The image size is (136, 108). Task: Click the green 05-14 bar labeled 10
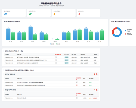102,35
